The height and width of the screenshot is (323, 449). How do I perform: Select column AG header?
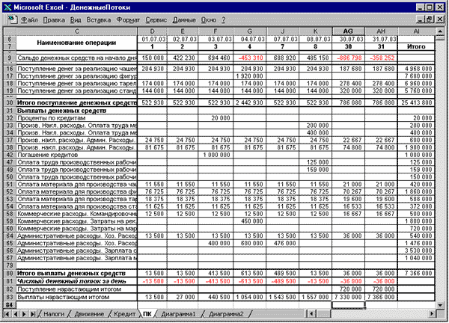coord(348,31)
